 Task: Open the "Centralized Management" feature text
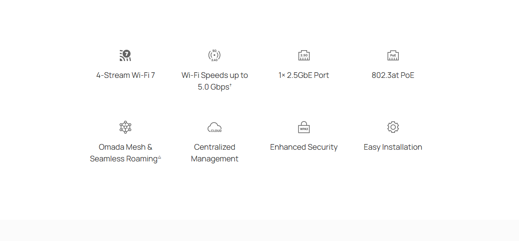(x=215, y=153)
